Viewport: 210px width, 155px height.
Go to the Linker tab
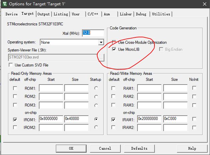pos(126,14)
